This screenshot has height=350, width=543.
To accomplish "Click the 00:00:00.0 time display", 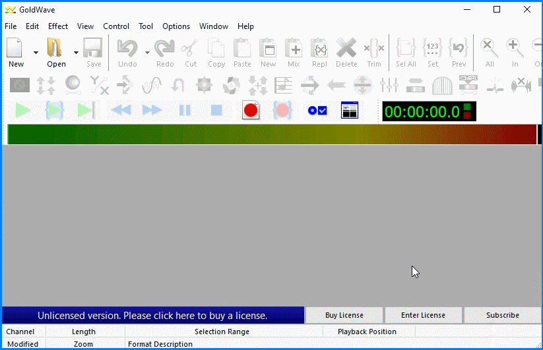I will pos(429,111).
